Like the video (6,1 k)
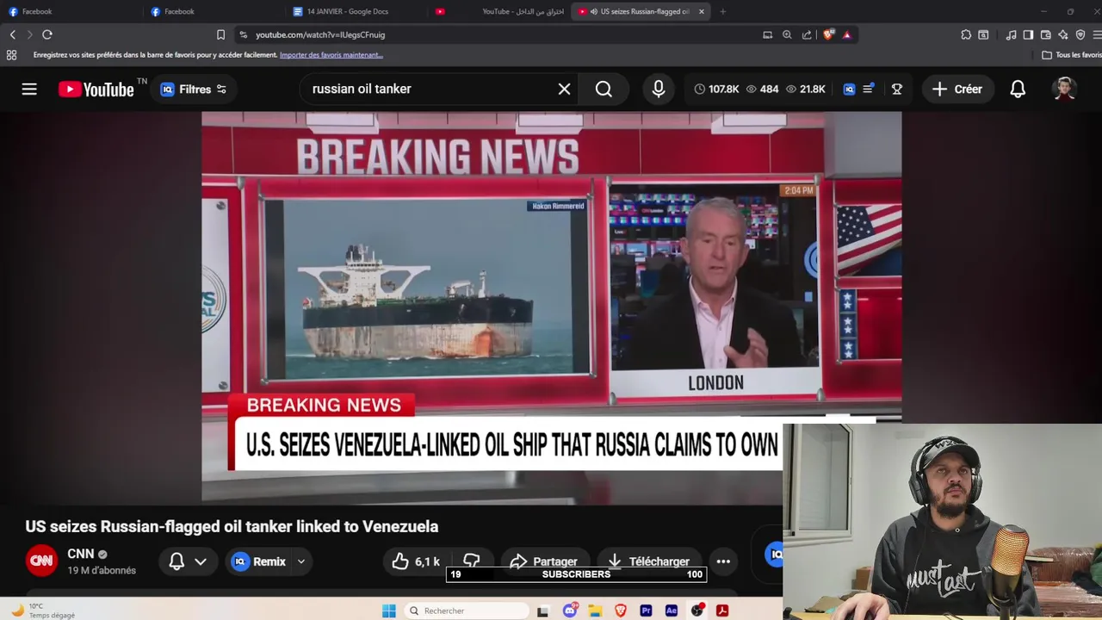This screenshot has width=1102, height=620. [x=416, y=561]
